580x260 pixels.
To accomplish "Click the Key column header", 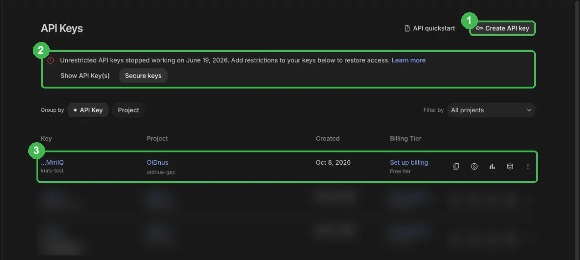I will coord(46,138).
